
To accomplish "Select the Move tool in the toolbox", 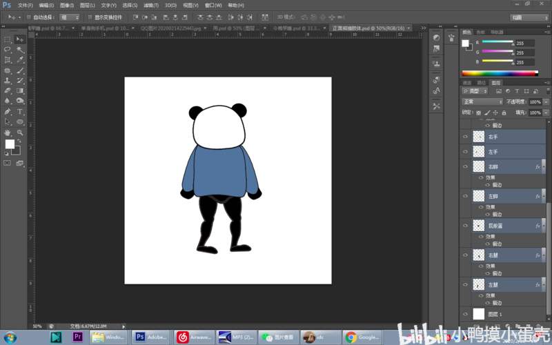I will [20, 39].
